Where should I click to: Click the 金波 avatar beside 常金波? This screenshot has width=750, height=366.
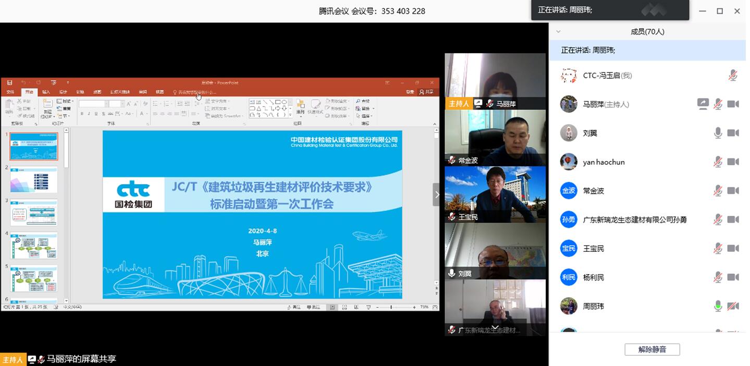click(569, 191)
